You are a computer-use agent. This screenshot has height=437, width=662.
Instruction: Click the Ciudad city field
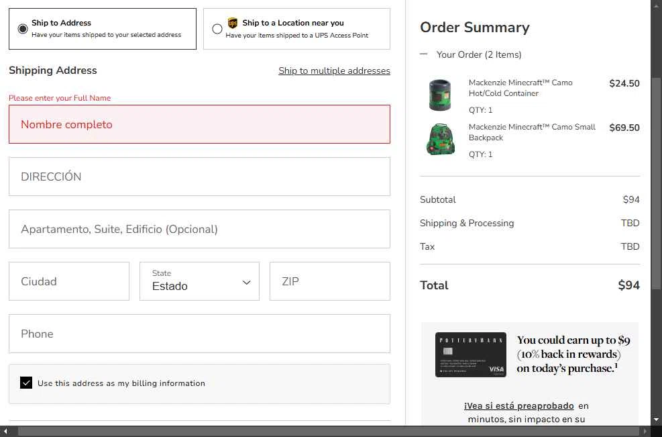click(x=68, y=281)
